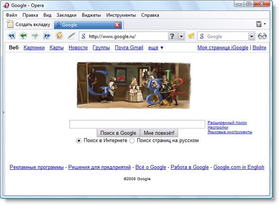
Task: Open the Работа в Google link
Action: 190,167
